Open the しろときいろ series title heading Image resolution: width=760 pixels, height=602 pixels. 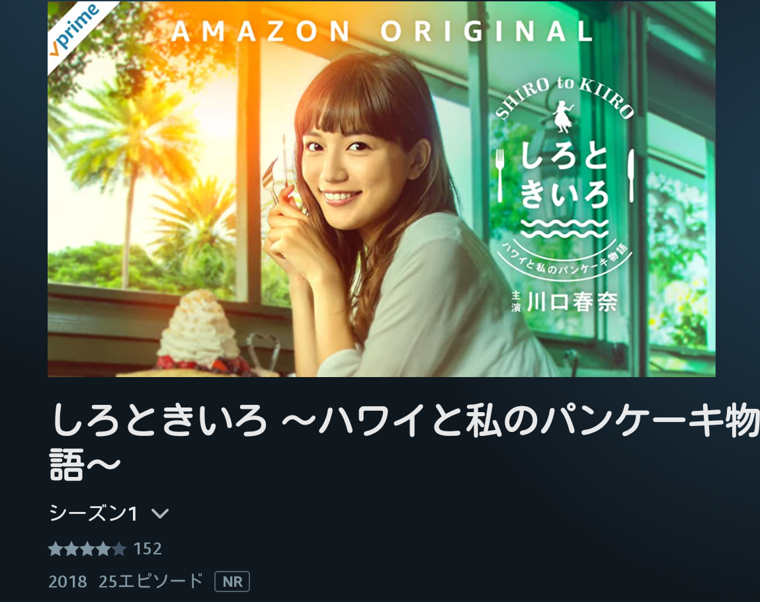[403, 442]
